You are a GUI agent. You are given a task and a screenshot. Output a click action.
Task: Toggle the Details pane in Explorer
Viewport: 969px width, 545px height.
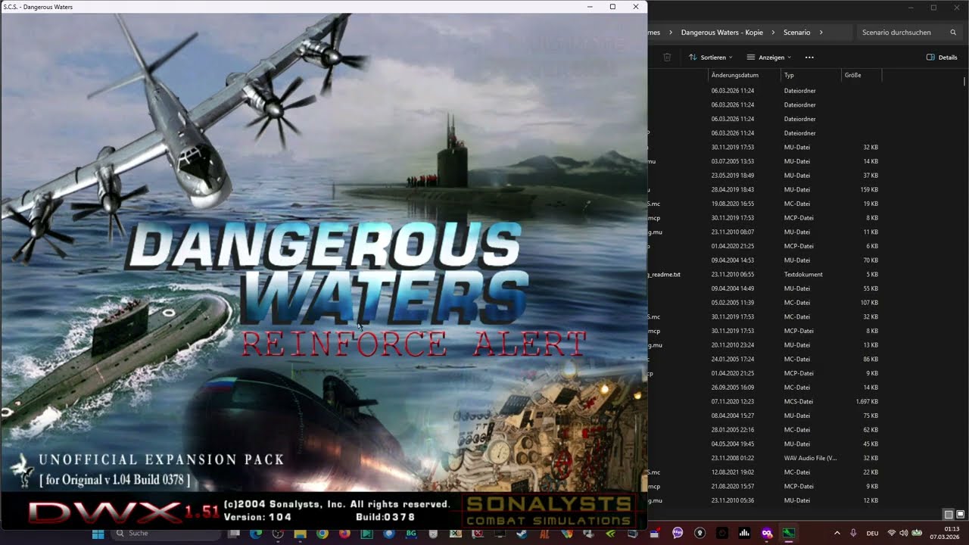click(942, 58)
